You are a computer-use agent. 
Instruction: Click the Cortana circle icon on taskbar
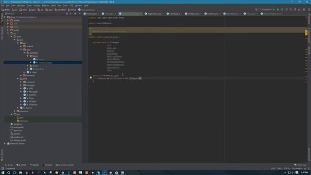9,173
